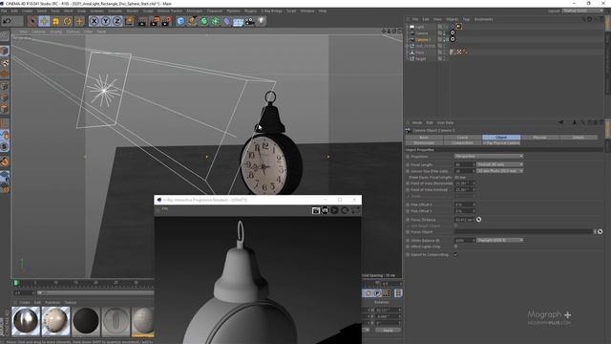Click the target tag on Camera.1

(x=453, y=39)
